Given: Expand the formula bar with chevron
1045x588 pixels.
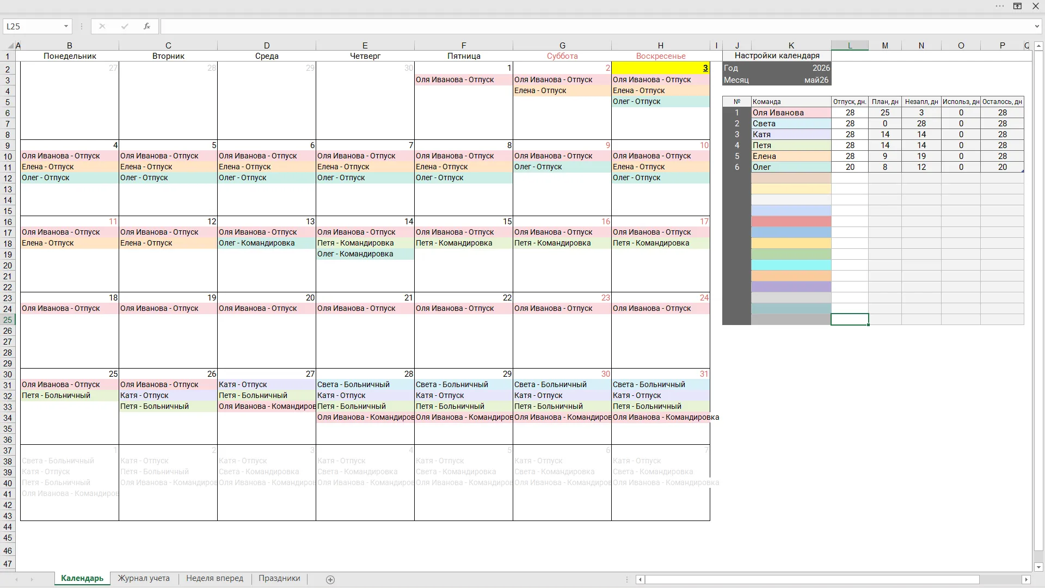Looking at the screenshot, I should (x=1037, y=26).
